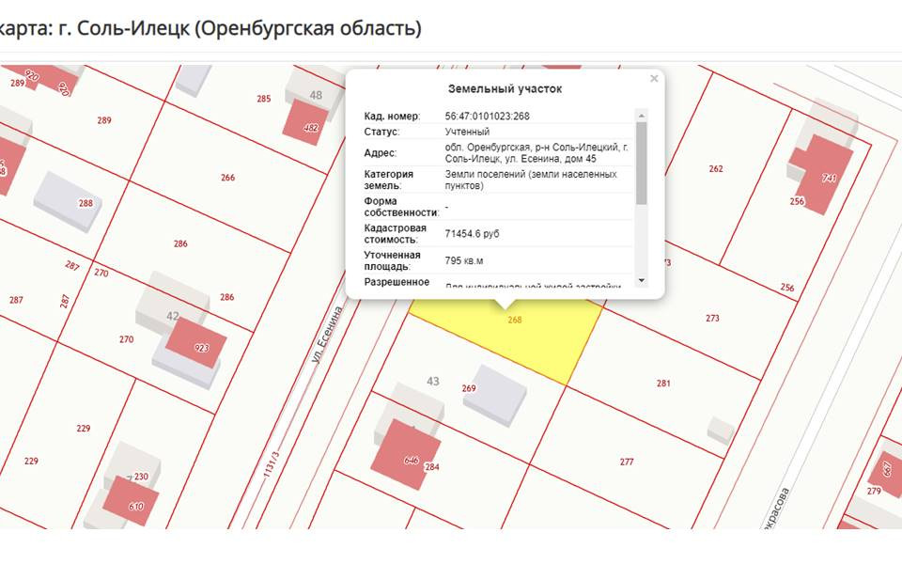Screen dimensions: 902x564
Task: Select the red building labeled 741
Action: pos(821,174)
